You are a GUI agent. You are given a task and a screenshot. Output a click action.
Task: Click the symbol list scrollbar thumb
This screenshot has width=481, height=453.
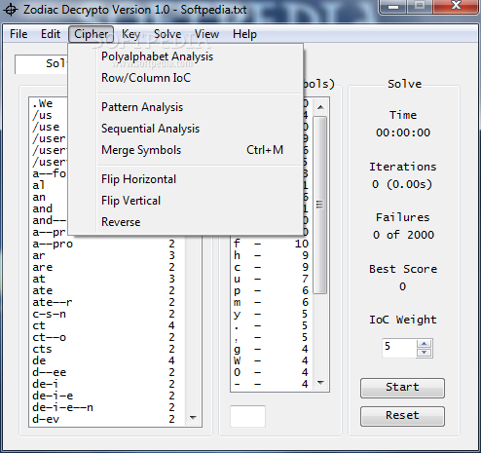tap(320, 205)
